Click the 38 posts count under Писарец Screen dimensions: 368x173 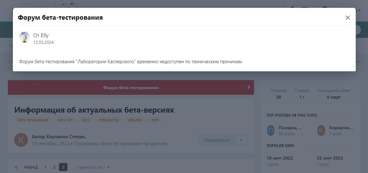[x=286, y=134]
